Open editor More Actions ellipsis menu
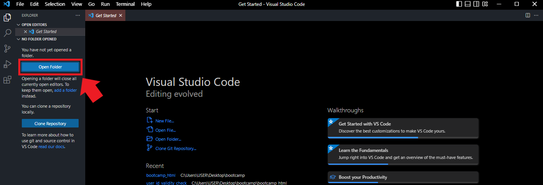The height and width of the screenshot is (185, 543). 537,16
